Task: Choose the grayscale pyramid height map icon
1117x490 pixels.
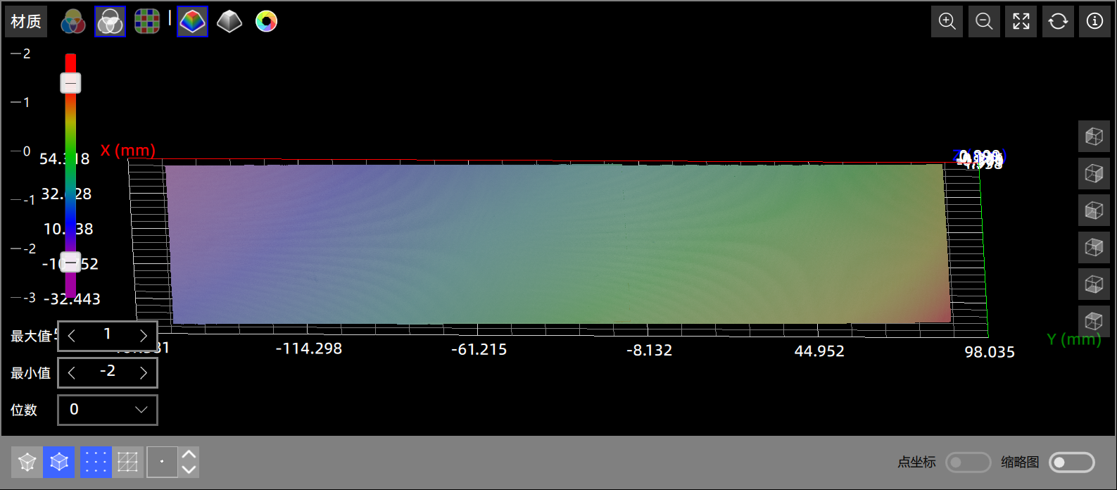Action: tap(229, 22)
